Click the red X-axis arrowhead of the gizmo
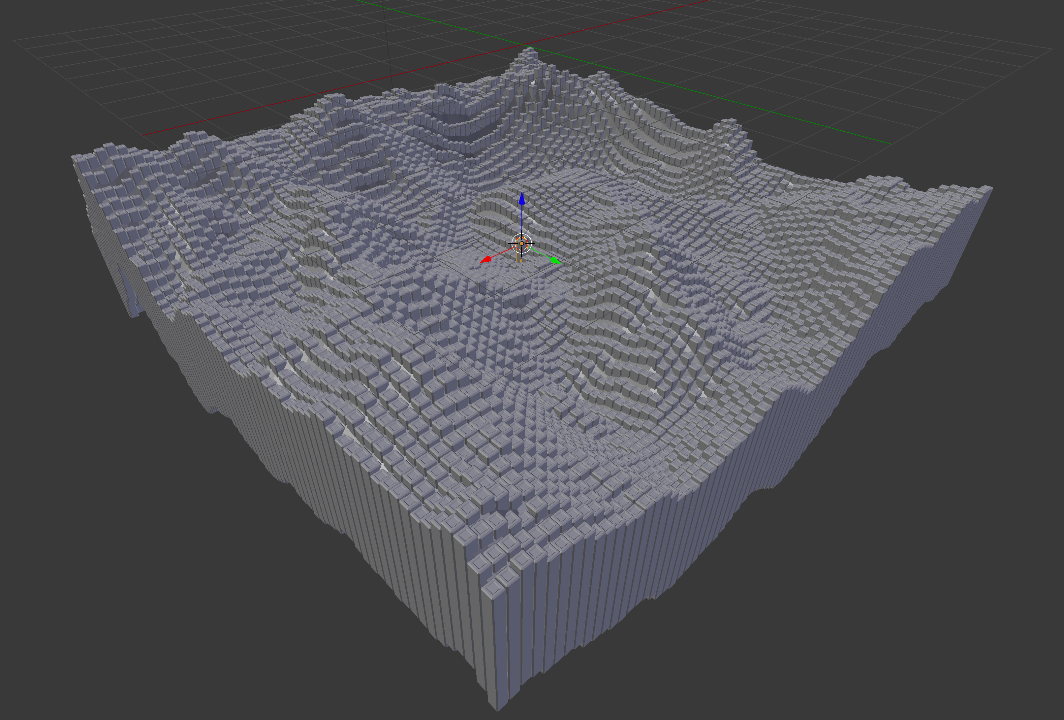 point(486,260)
